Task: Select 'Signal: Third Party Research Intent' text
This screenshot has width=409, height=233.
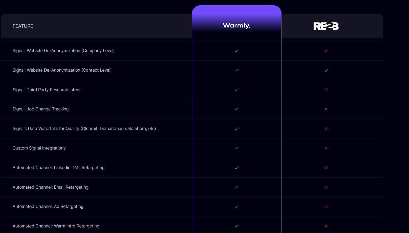Action: (x=47, y=90)
